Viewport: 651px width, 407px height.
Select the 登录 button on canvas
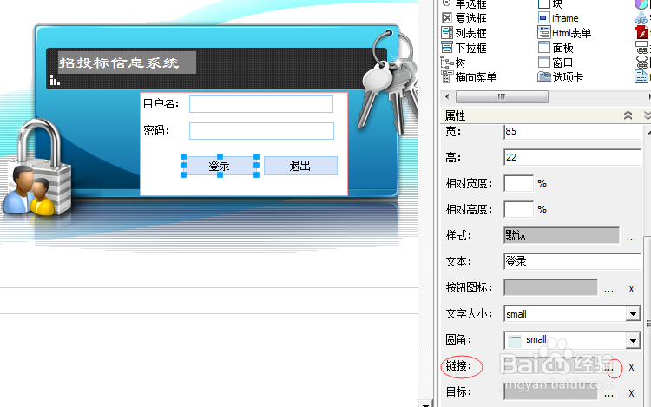point(220,166)
